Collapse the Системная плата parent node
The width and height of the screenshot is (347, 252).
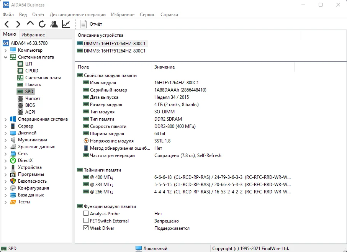click(x=5, y=57)
